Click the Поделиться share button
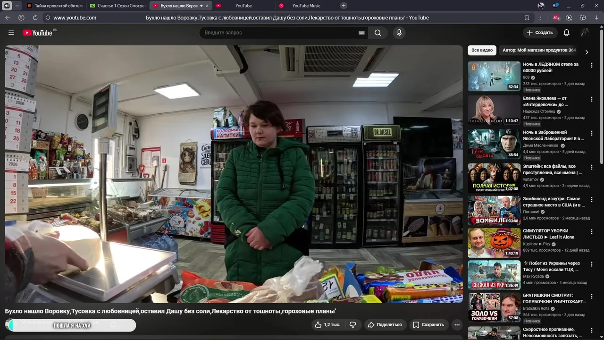The height and width of the screenshot is (340, 604). click(385, 325)
